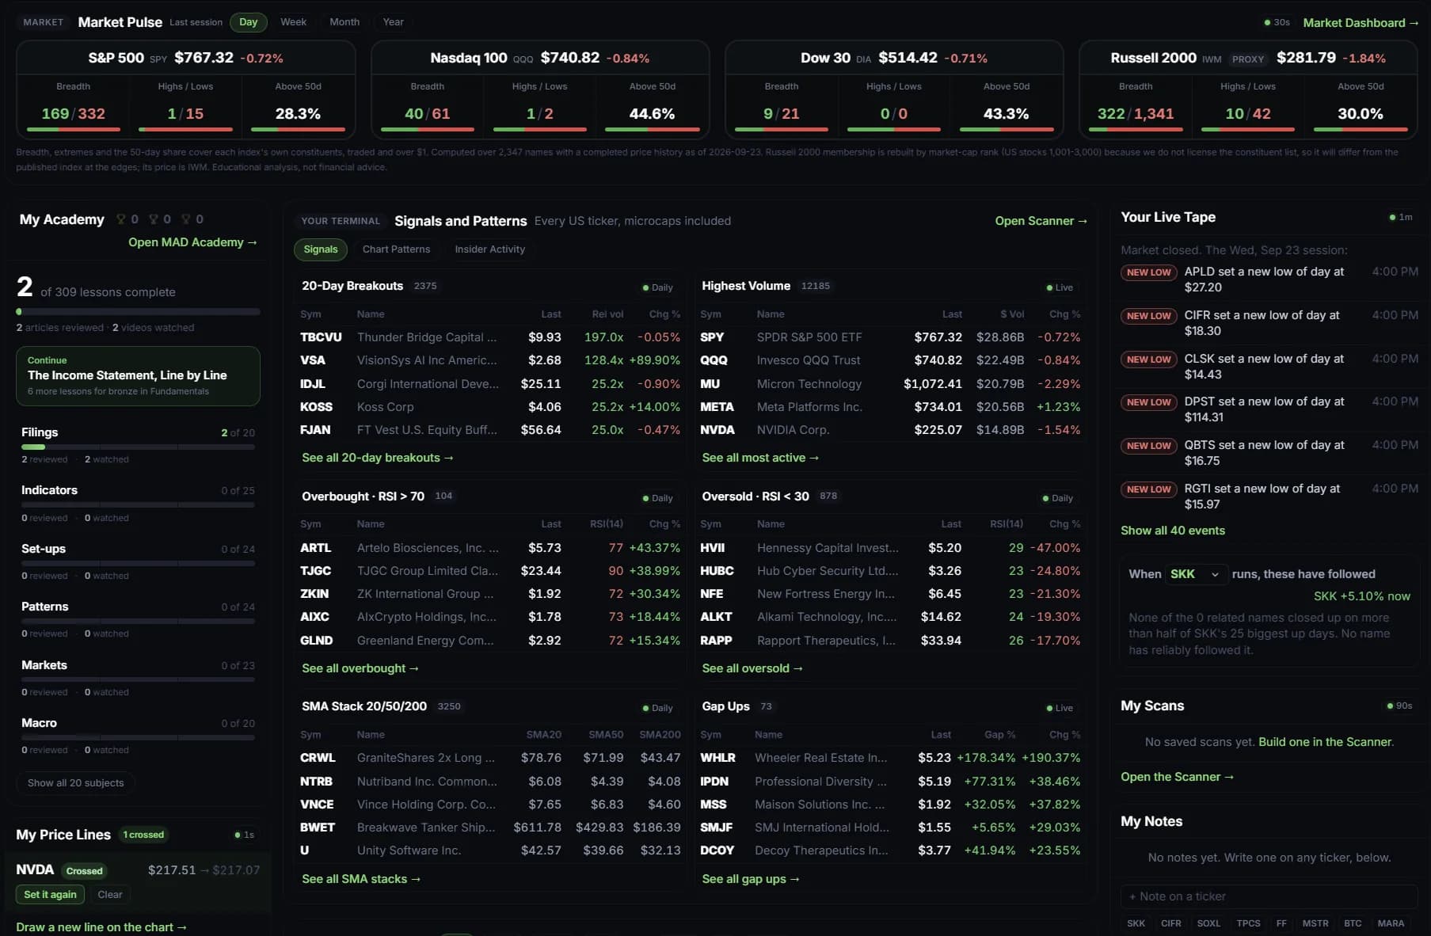Click the TBCVU symbol in 20-Day Breakouts
The width and height of the screenshot is (1431, 936).
coord(321,337)
